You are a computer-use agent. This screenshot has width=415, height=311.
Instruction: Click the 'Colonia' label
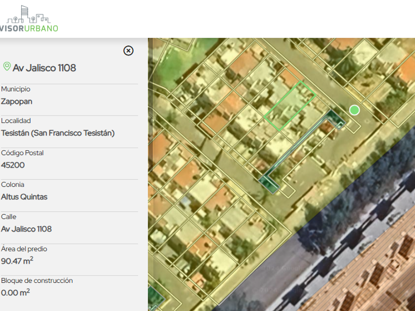(12, 184)
